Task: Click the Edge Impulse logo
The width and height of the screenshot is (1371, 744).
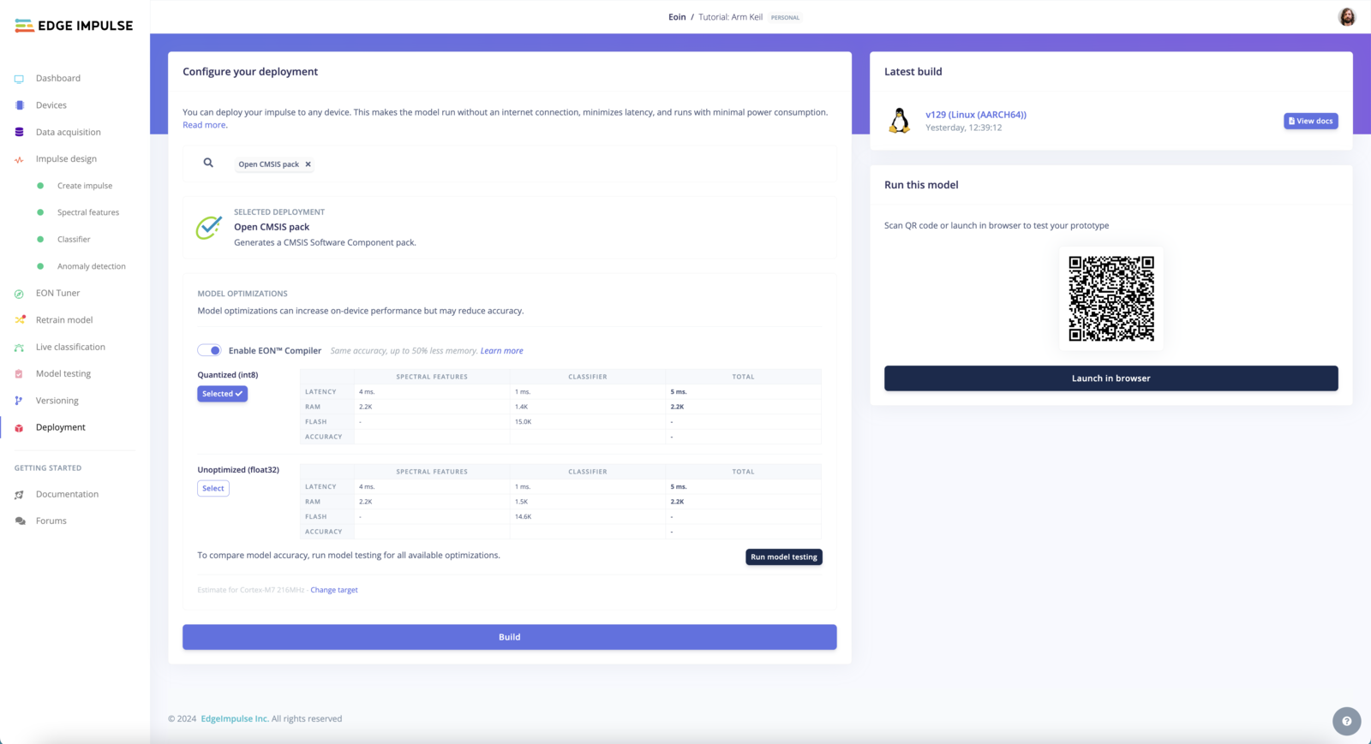Action: point(75,26)
